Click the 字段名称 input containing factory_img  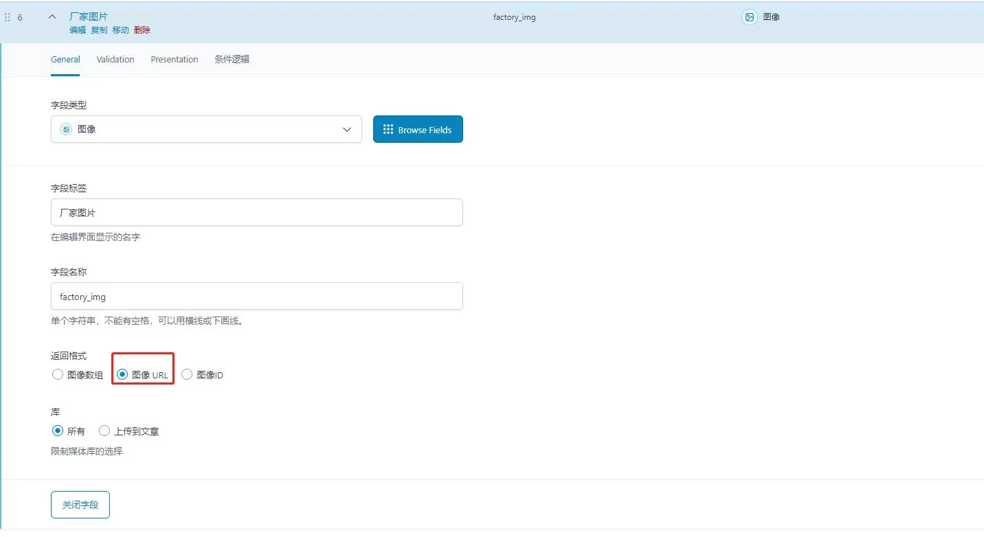[256, 297]
